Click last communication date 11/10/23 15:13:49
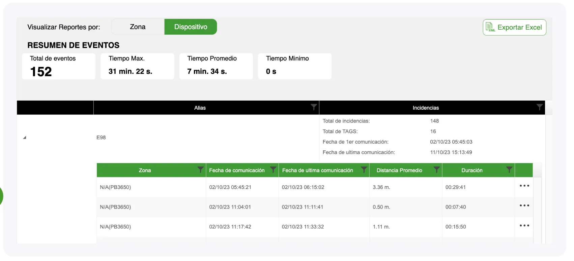Image resolution: width=574 pixels, height=261 pixels. click(x=451, y=152)
